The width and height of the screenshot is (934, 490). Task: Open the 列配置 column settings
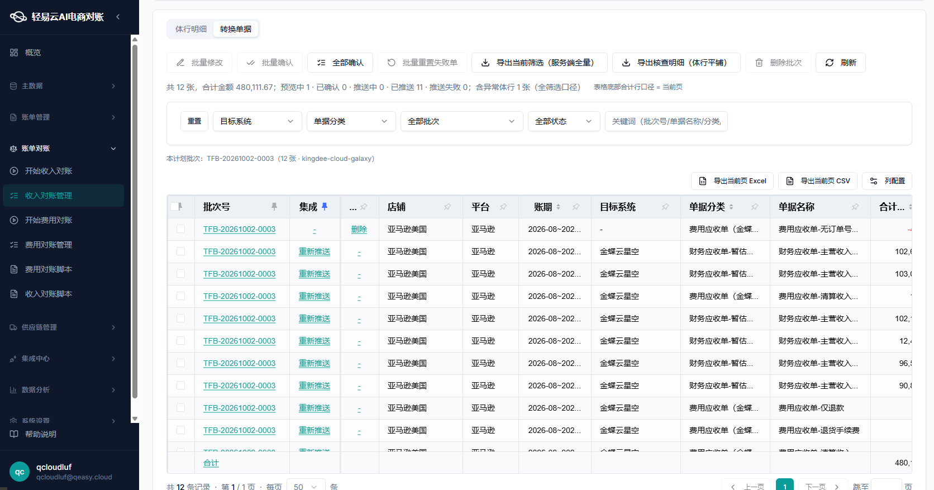887,181
